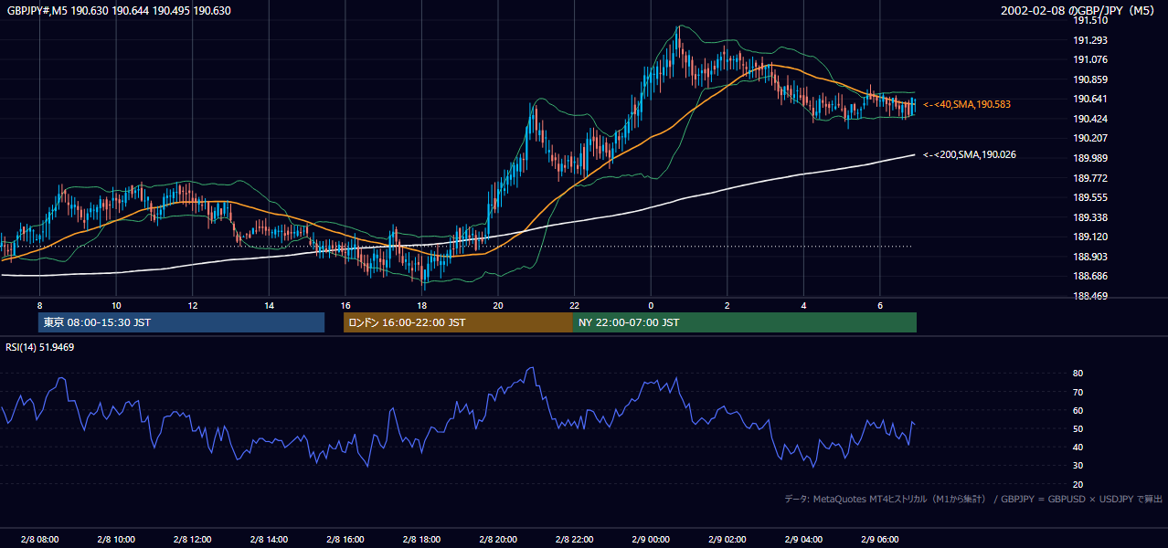Screen dimensions: 1168x548
Task: Click hour label 18 under price chart
Action: point(421,305)
